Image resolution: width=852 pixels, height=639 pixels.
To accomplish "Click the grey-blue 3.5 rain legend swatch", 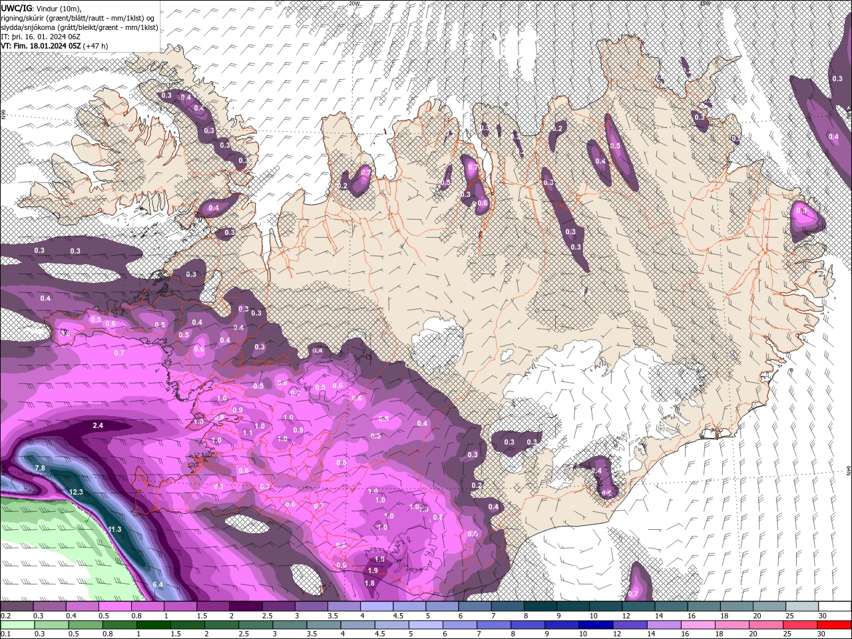I will [x=323, y=624].
